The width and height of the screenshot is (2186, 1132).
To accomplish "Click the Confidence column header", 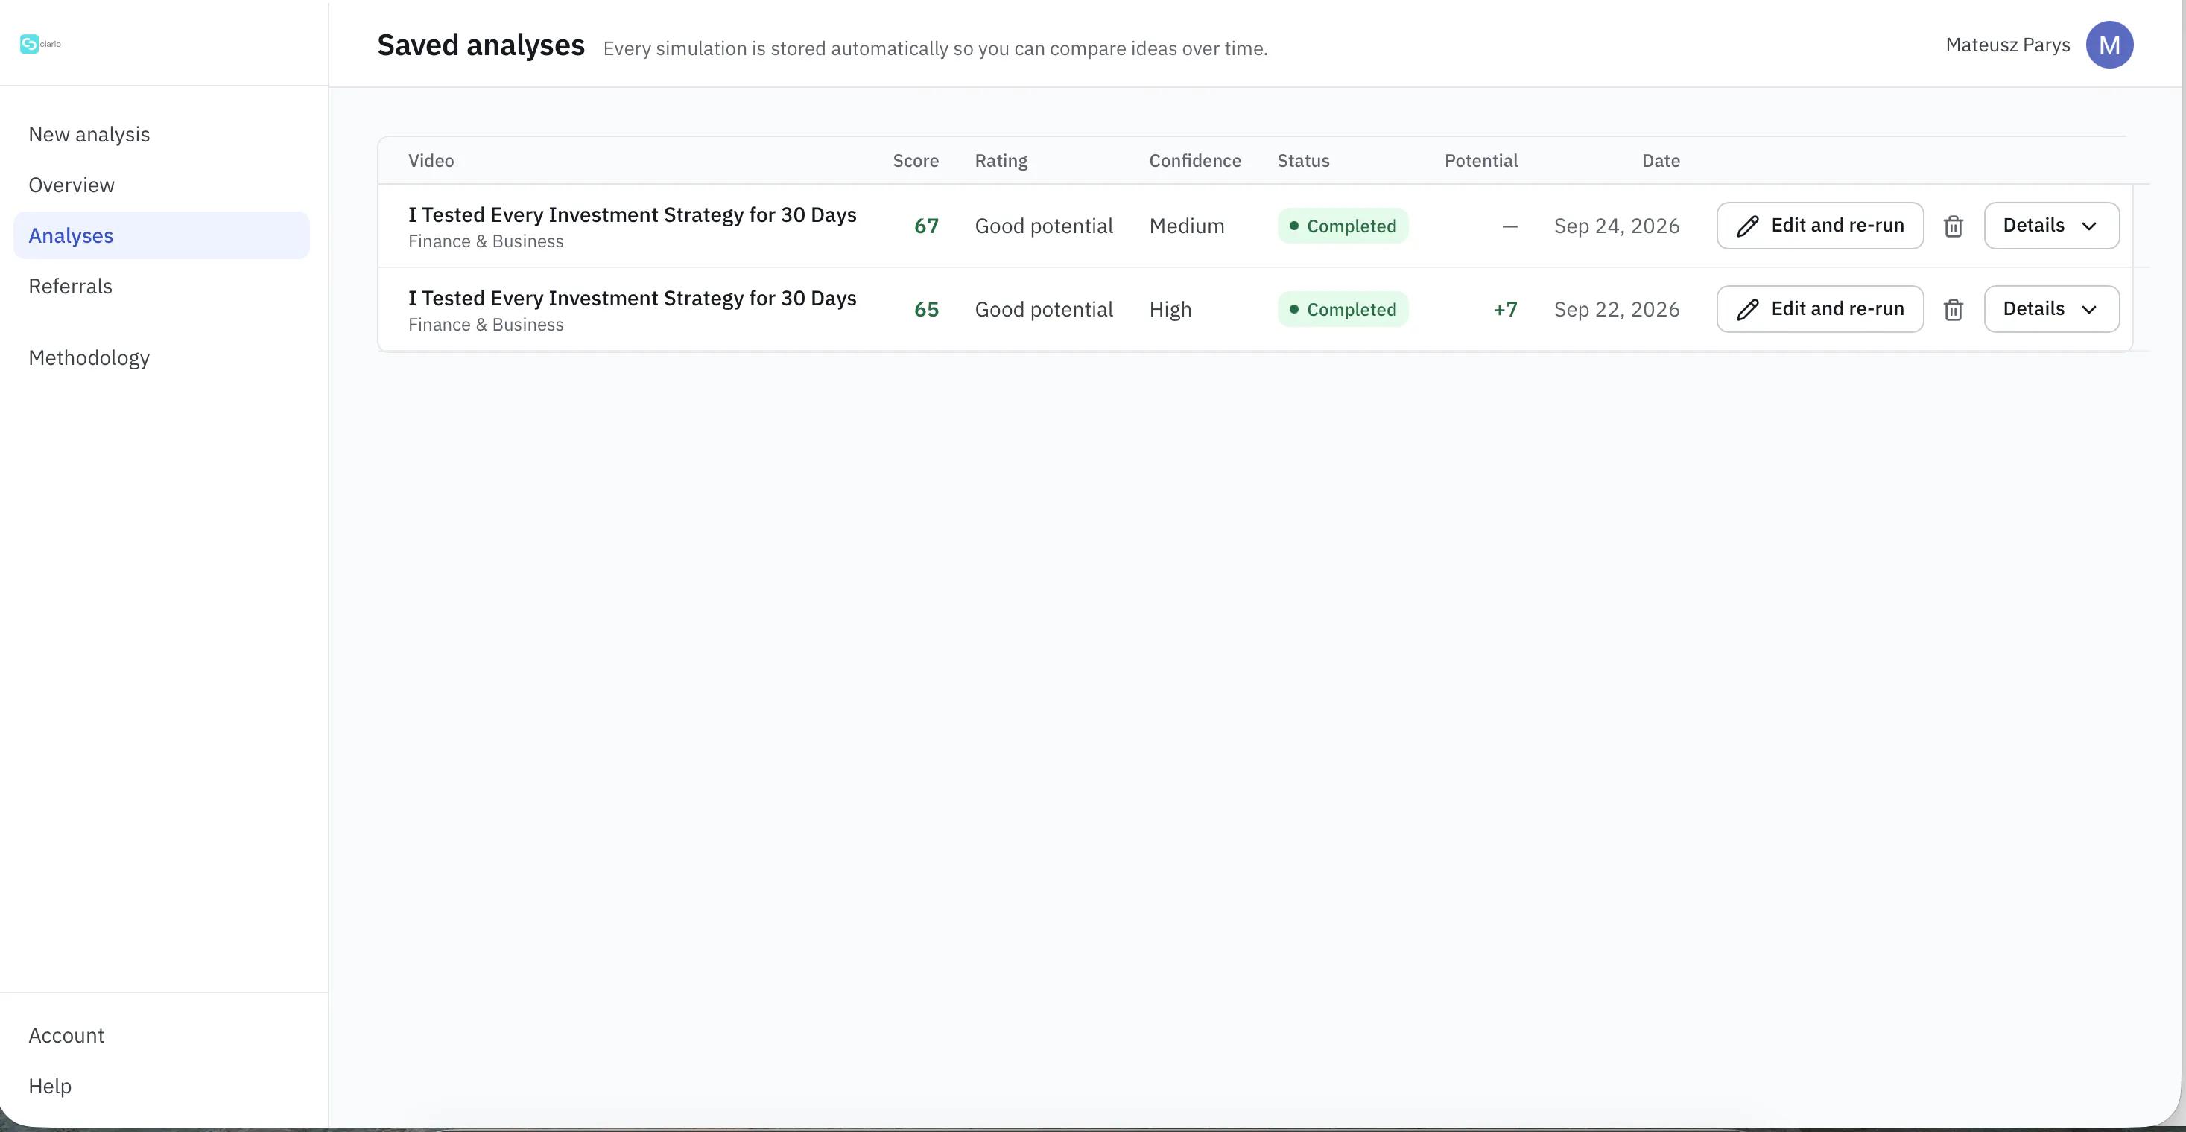I will pos(1194,161).
